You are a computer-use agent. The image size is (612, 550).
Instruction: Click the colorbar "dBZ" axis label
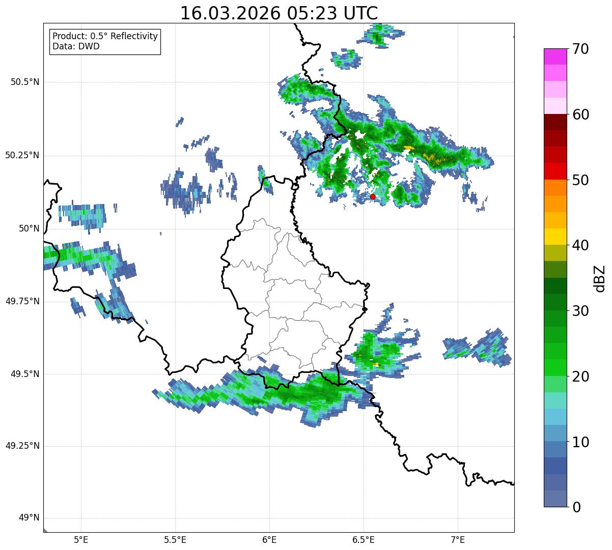click(599, 278)
